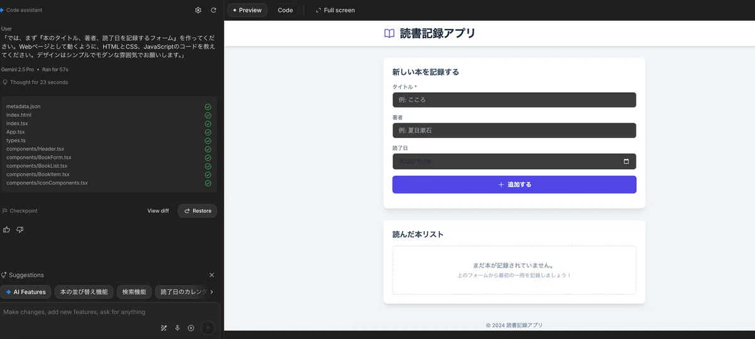
Task: Click the reset conversation refresh icon
Action: click(x=213, y=10)
